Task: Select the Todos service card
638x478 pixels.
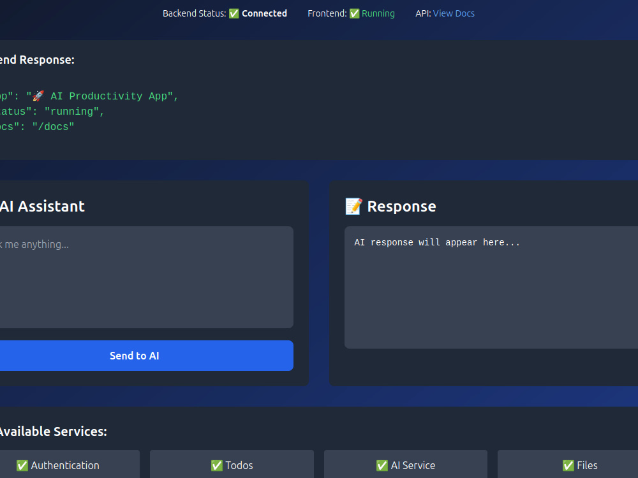Action: click(x=232, y=464)
